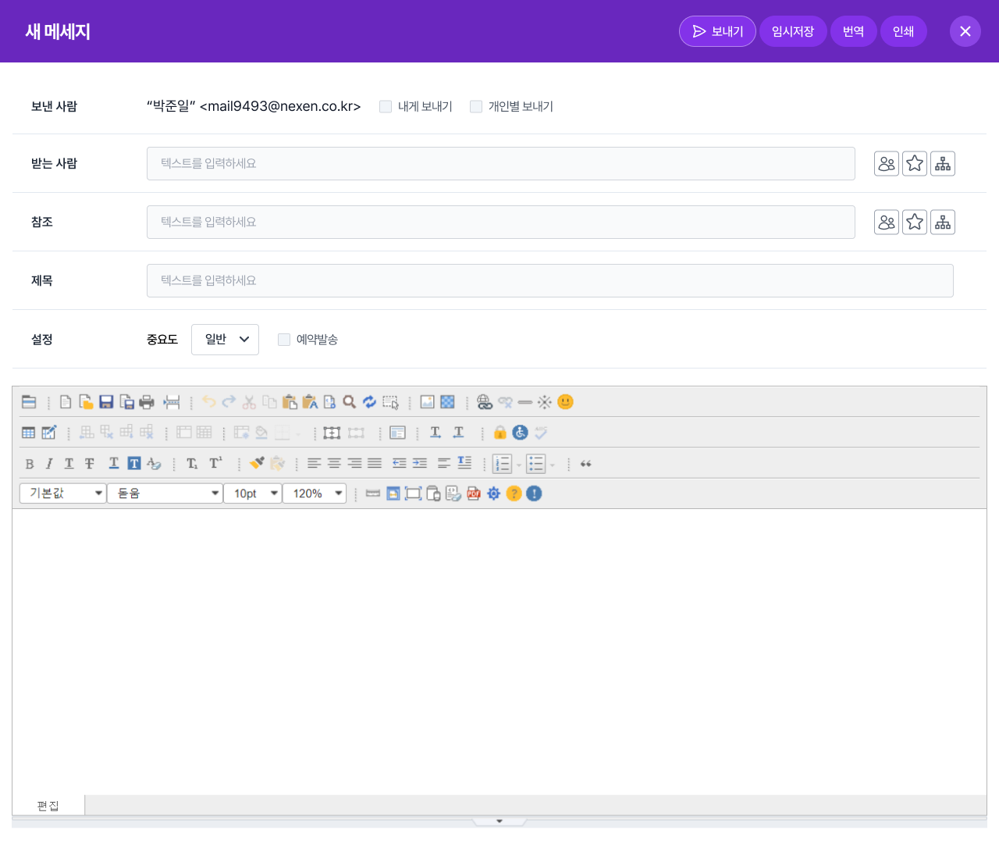Image resolution: width=999 pixels, height=844 pixels.
Task: Open the organization chart icon for recipients
Action: [x=943, y=164]
